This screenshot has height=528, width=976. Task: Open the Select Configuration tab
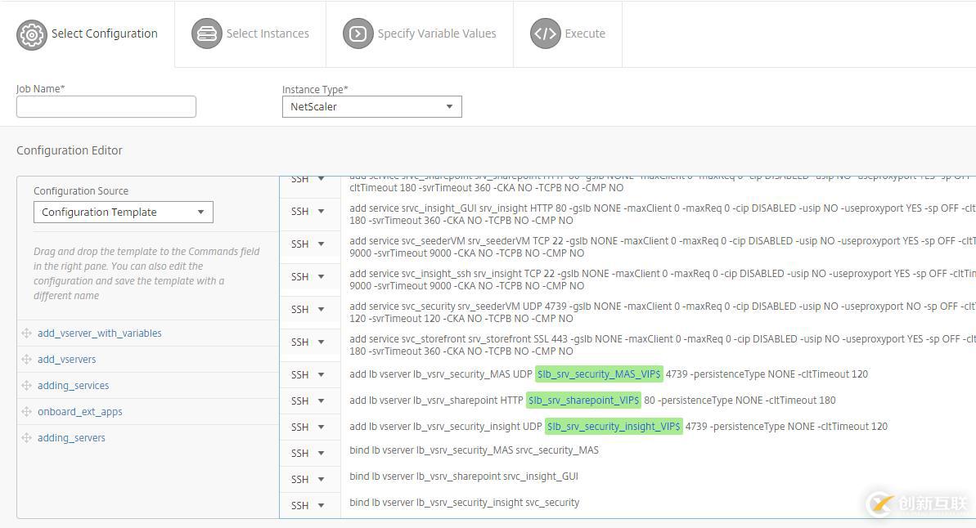coord(88,34)
